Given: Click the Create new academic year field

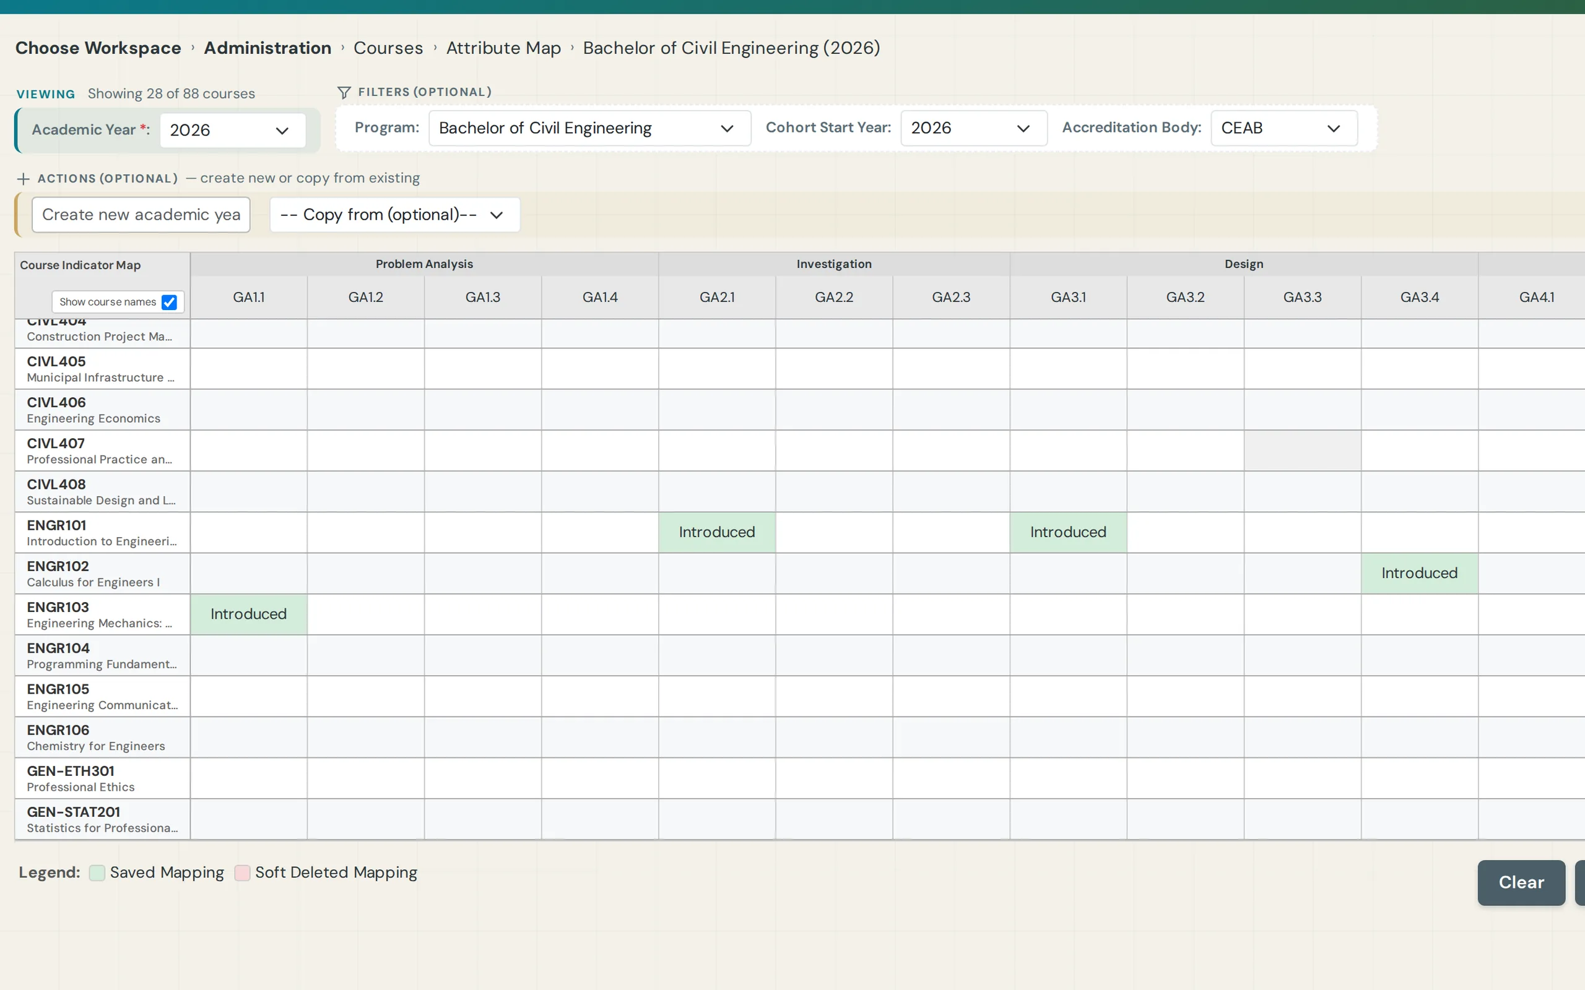Looking at the screenshot, I should point(141,215).
